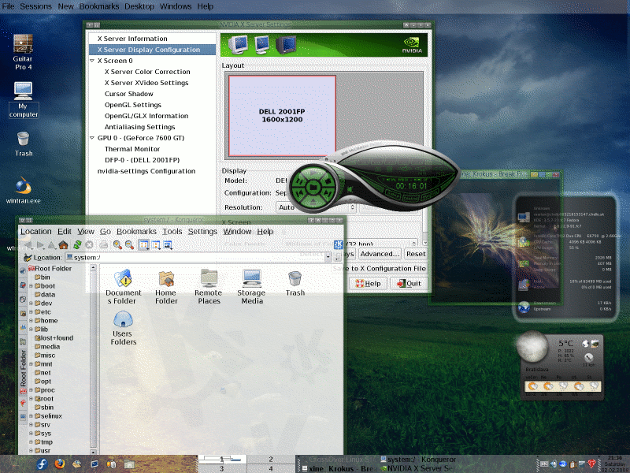Open Trash icon inside Konqueror window
630x473 pixels.
(295, 283)
